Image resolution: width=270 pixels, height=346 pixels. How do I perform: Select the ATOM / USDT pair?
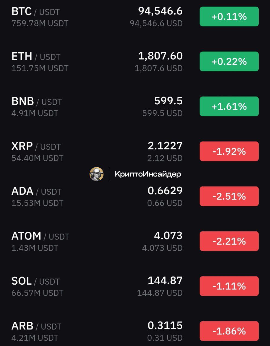(x=40, y=236)
